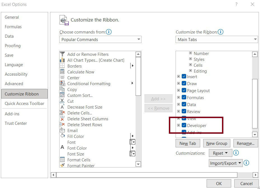This screenshot has width=260, height=189.
Task: Click the Rename... button
Action: point(245,143)
